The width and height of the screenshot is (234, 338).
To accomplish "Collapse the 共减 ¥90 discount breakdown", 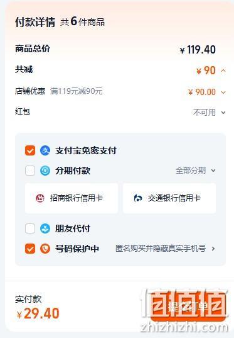I will tap(223, 70).
